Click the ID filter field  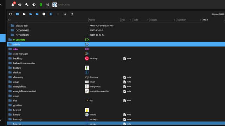(x=48, y=20)
